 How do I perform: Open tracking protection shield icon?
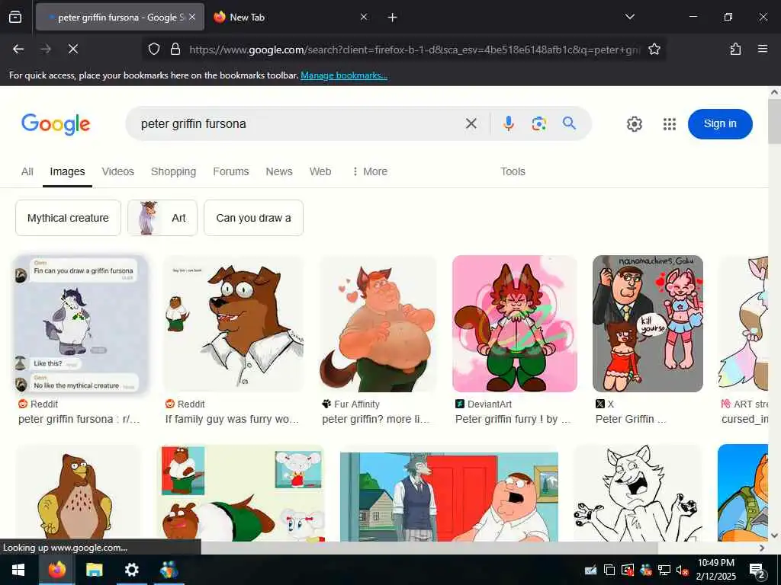[154, 49]
